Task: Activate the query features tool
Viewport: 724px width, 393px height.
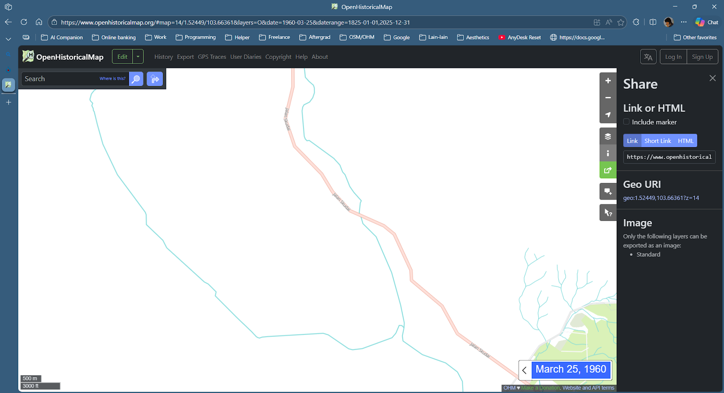Action: point(608,212)
